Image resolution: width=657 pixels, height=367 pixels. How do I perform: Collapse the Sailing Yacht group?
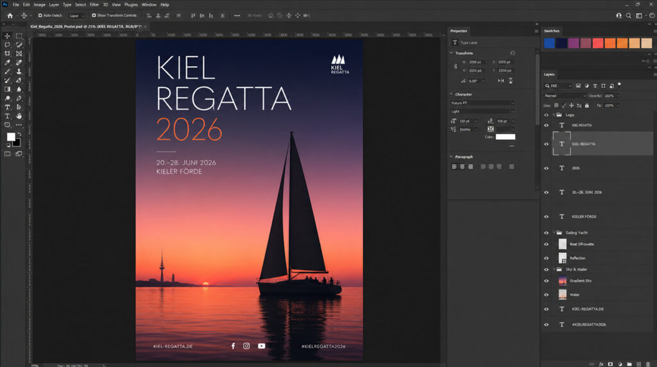(x=554, y=232)
